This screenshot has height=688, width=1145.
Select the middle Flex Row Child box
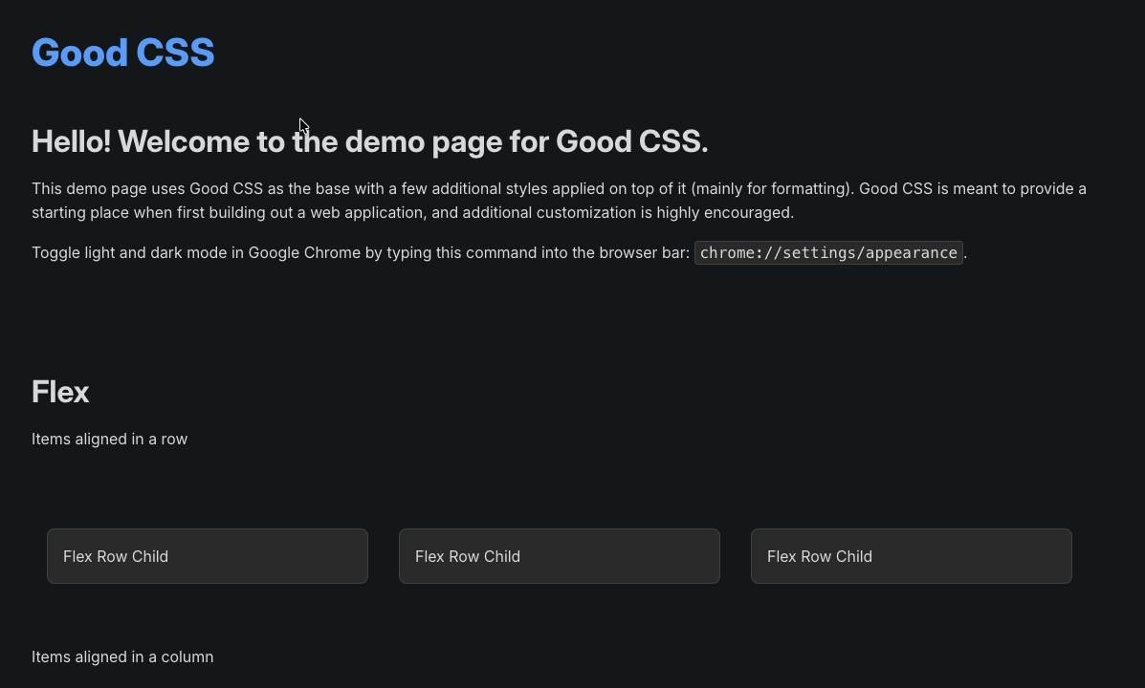coord(560,556)
